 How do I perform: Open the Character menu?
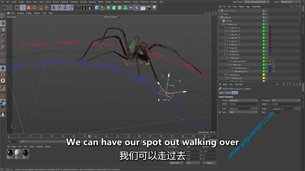(74, 2)
